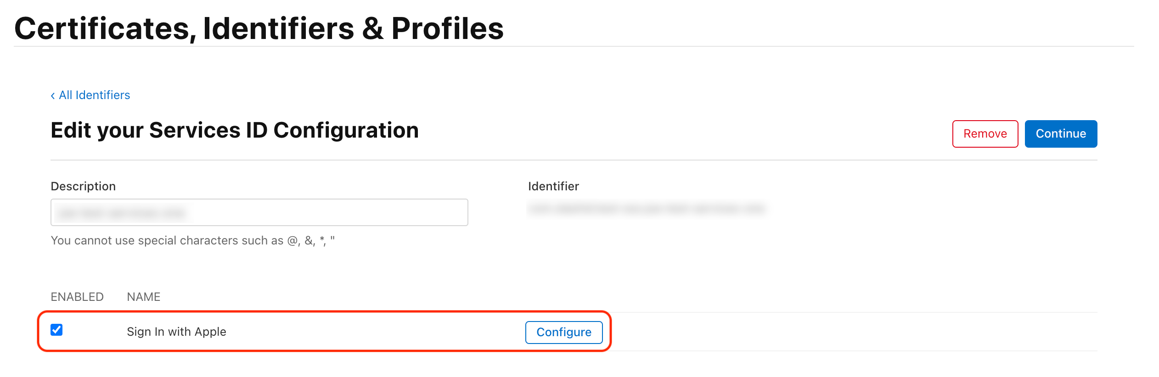Click Remove to delete this Services ID
Viewport: 1159px width, 377px height.
[985, 133]
